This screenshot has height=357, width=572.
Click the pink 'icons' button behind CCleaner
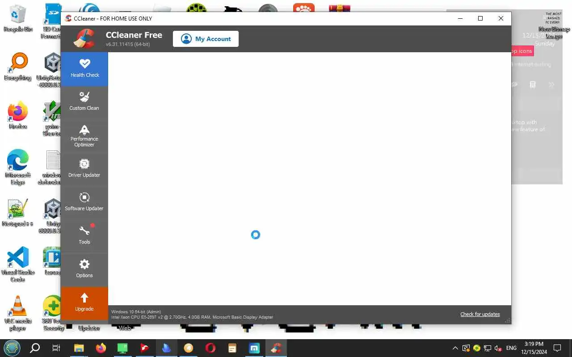click(x=522, y=51)
